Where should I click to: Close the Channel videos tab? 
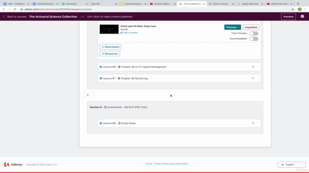[x=174, y=4]
